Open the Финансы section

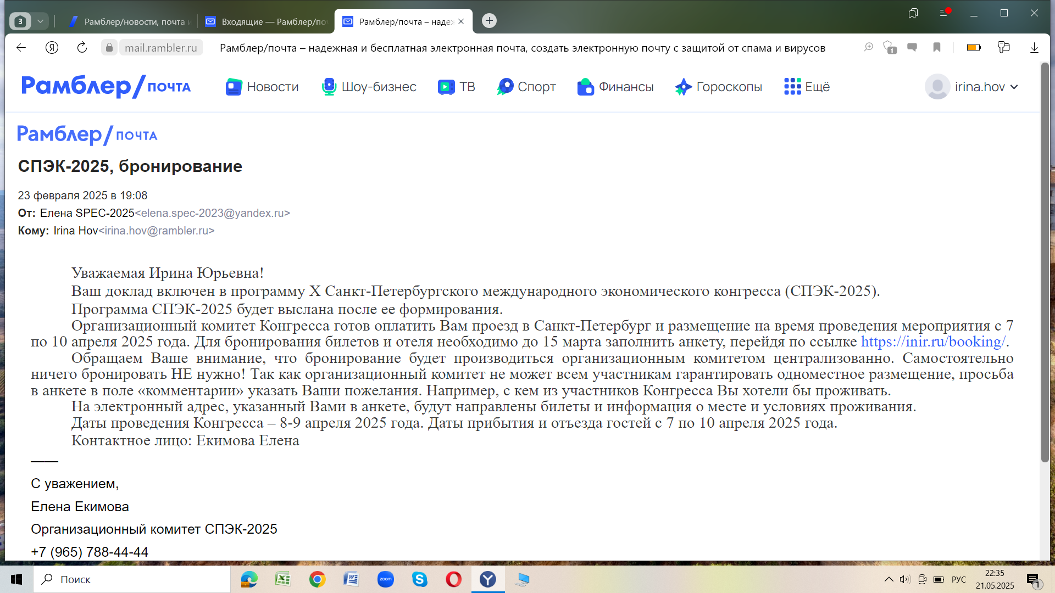tap(615, 87)
